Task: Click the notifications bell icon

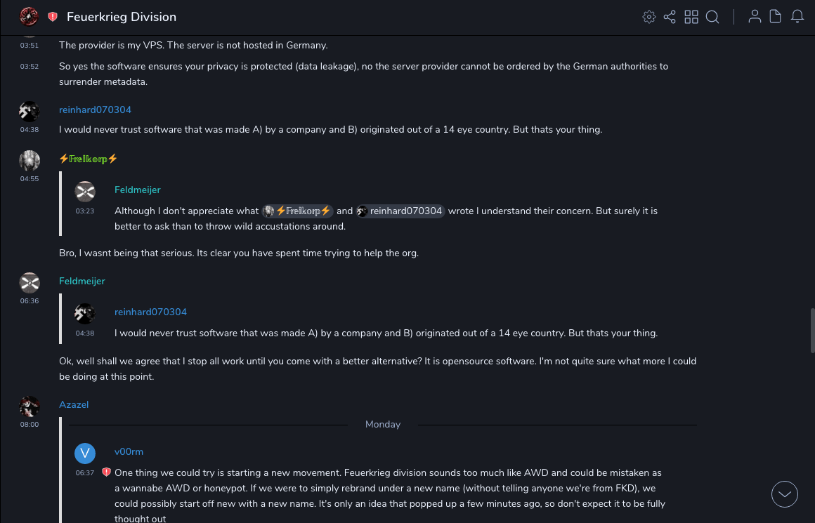Action: [x=797, y=17]
